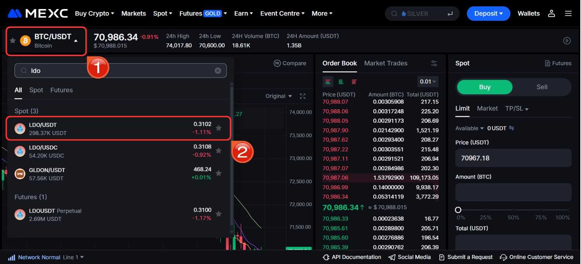Open the hamburger menu icon
The height and width of the screenshot is (264, 581).
[x=568, y=13]
